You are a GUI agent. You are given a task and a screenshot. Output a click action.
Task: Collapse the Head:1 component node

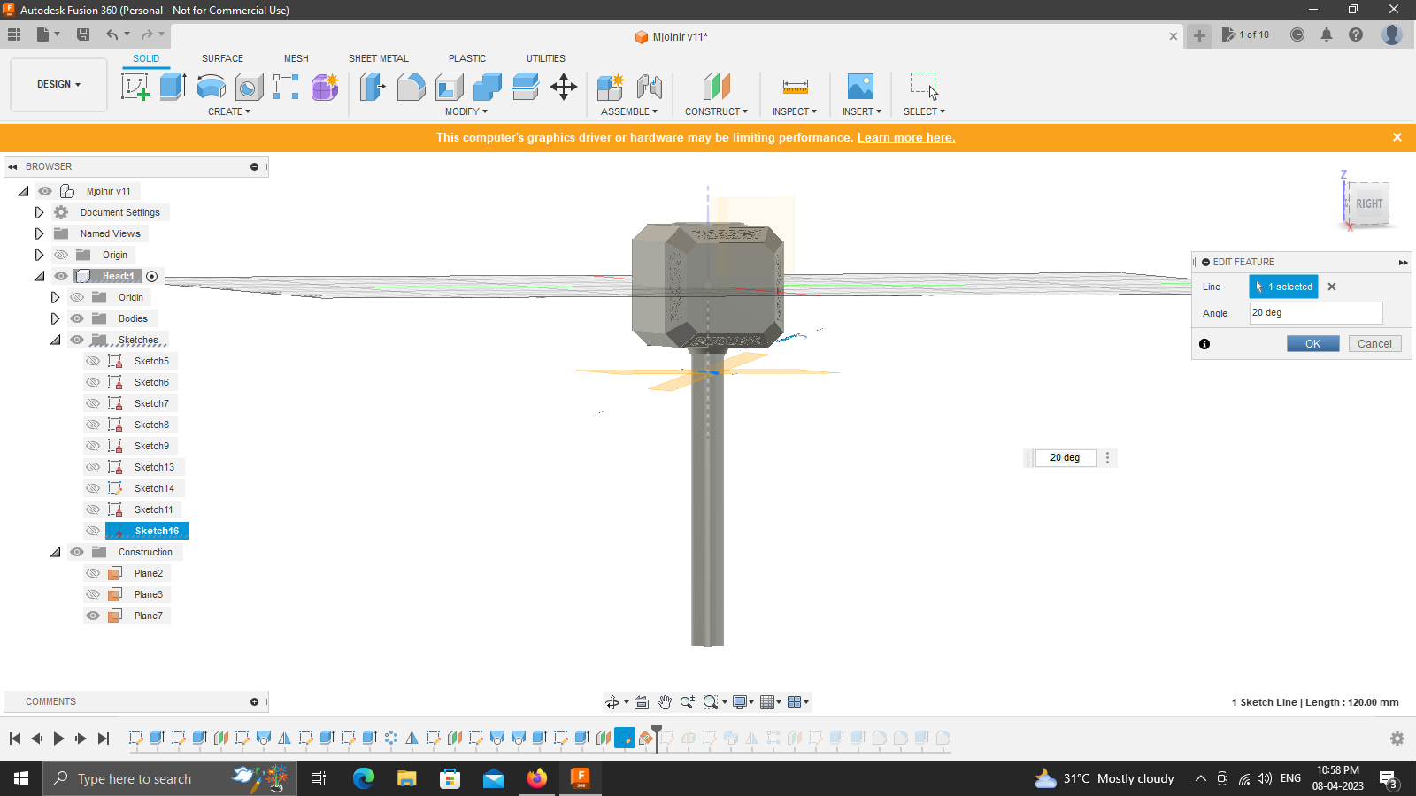[x=39, y=276]
